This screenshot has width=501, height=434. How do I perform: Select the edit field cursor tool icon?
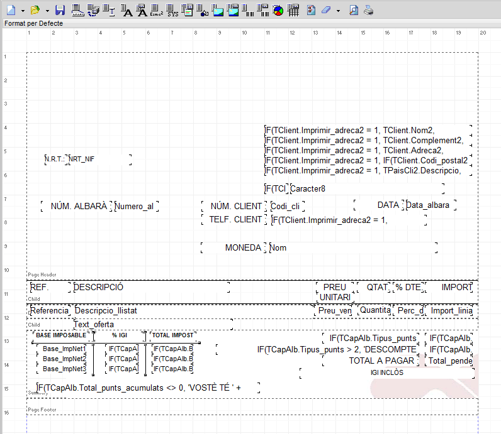[x=109, y=10]
